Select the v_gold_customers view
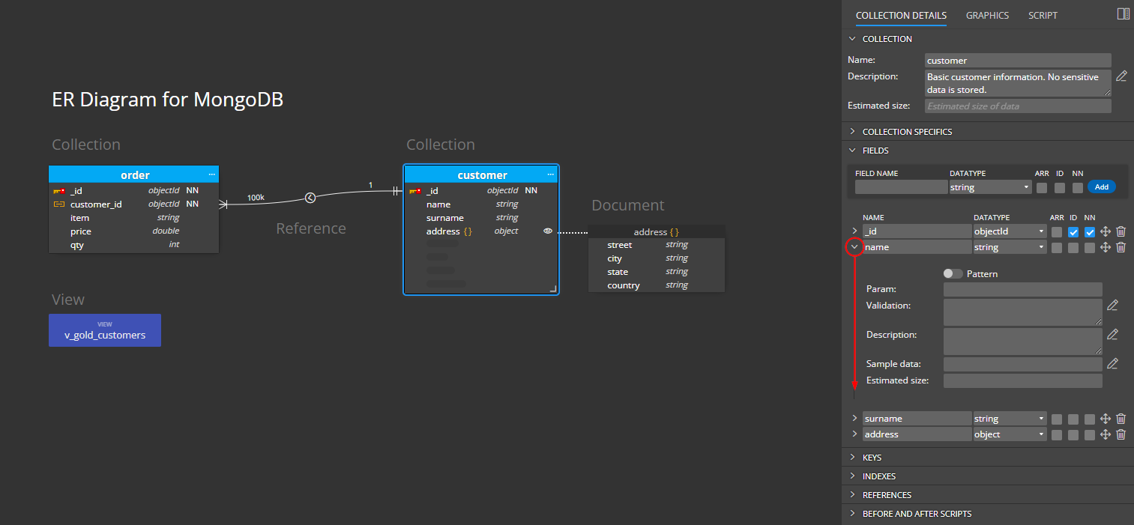Screen dimensions: 1134x525 pyautogui.click(x=104, y=330)
